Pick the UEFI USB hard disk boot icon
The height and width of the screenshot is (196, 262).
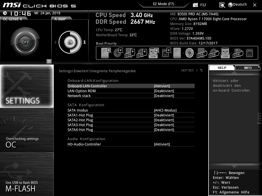(130, 53)
